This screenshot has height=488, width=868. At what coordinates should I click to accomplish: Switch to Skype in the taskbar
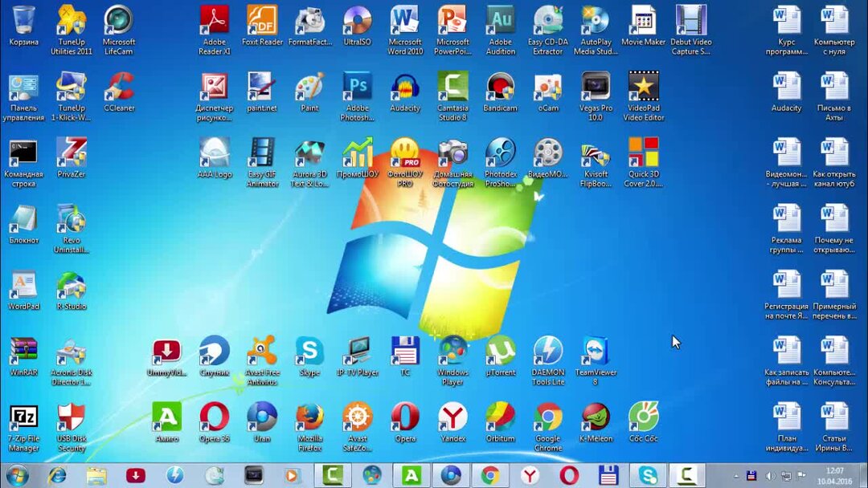[647, 475]
